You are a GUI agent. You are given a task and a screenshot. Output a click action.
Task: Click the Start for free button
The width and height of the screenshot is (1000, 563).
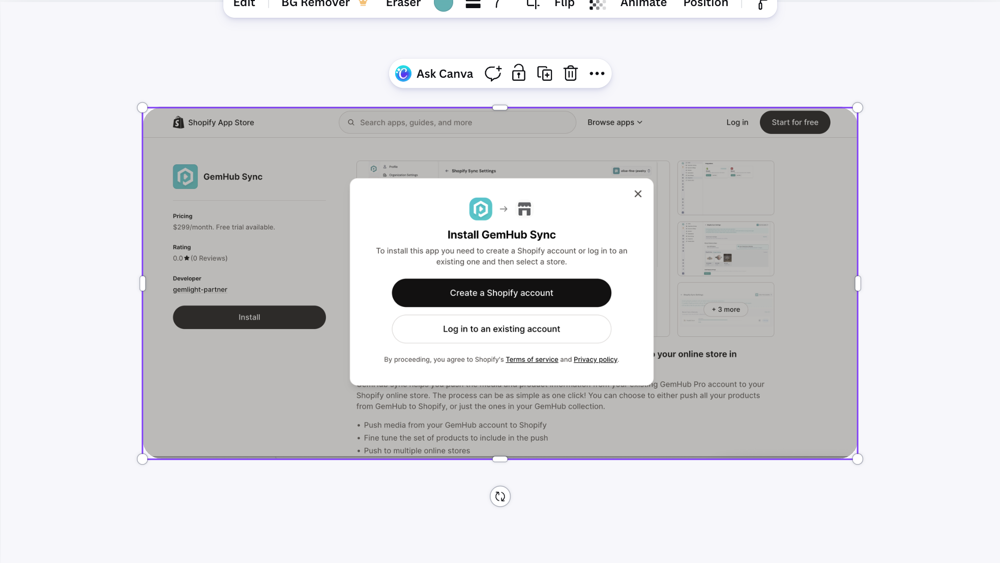point(795,122)
